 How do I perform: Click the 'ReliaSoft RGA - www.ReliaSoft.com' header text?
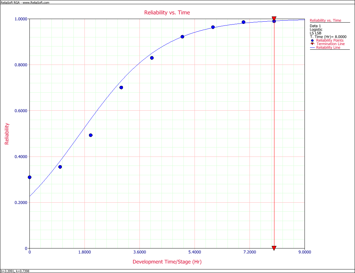[x=25, y=3]
